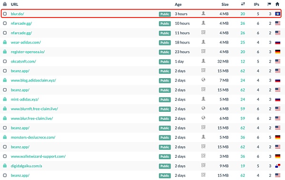Tick the checkbox beside www.walletwizard-support.com
This screenshot has height=180, width=285.
click(5, 156)
